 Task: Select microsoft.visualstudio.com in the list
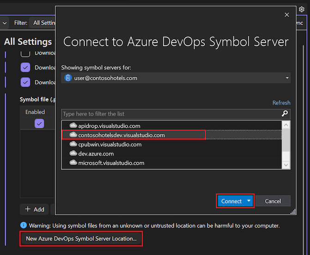171,163
